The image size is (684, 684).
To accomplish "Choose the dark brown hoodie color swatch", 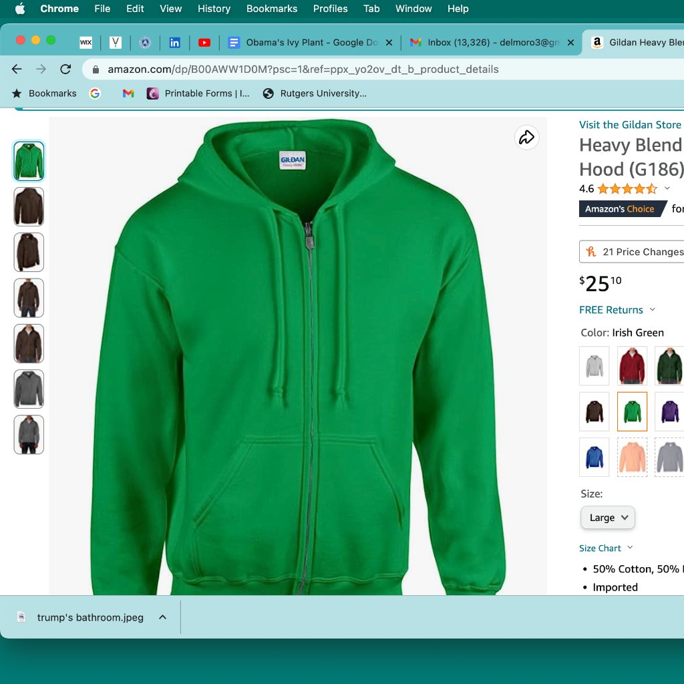I will tap(594, 411).
